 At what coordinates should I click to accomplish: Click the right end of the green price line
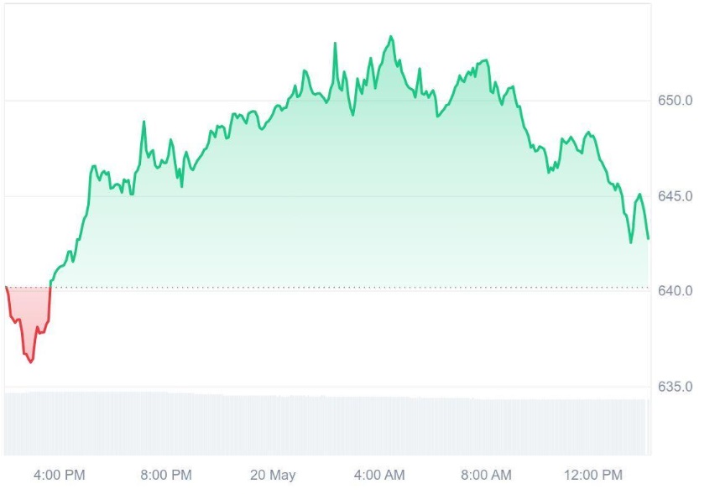click(648, 238)
